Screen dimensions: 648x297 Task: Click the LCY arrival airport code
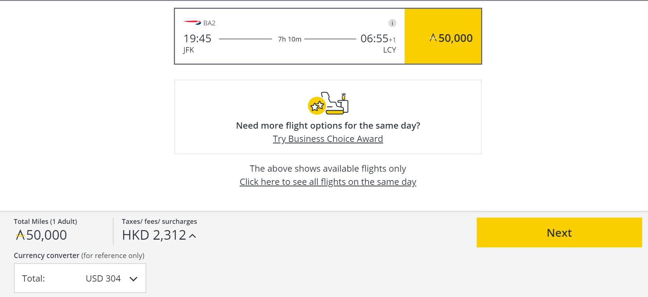point(390,50)
